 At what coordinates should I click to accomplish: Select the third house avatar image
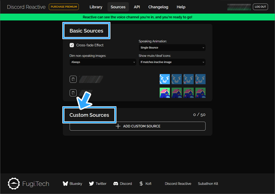pos(189,93)
